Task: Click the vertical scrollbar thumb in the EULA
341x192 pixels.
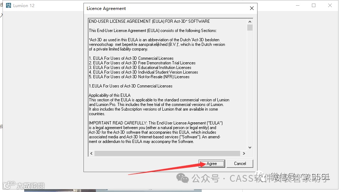Action: (x=250, y=28)
